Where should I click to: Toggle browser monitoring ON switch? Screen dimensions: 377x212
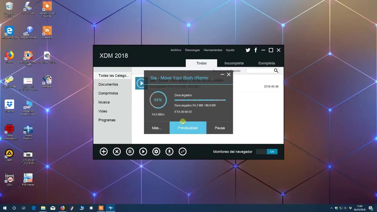coord(267,152)
